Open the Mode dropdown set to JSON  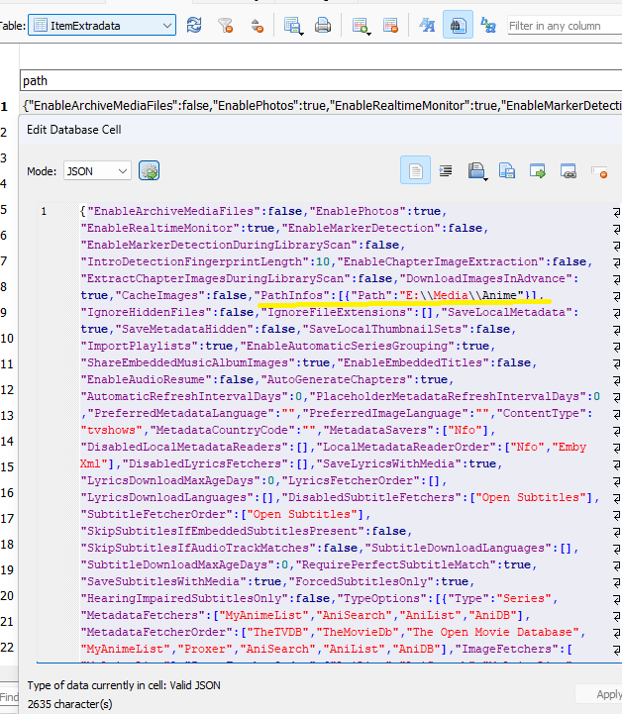pos(97,171)
